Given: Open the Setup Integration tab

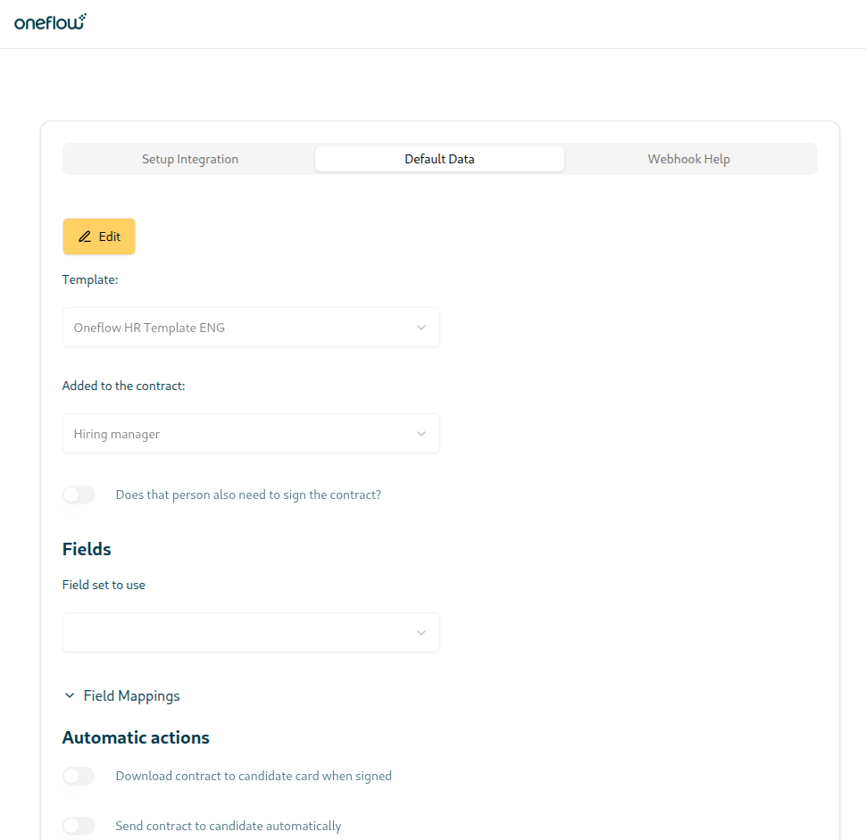Looking at the screenshot, I should tap(190, 159).
